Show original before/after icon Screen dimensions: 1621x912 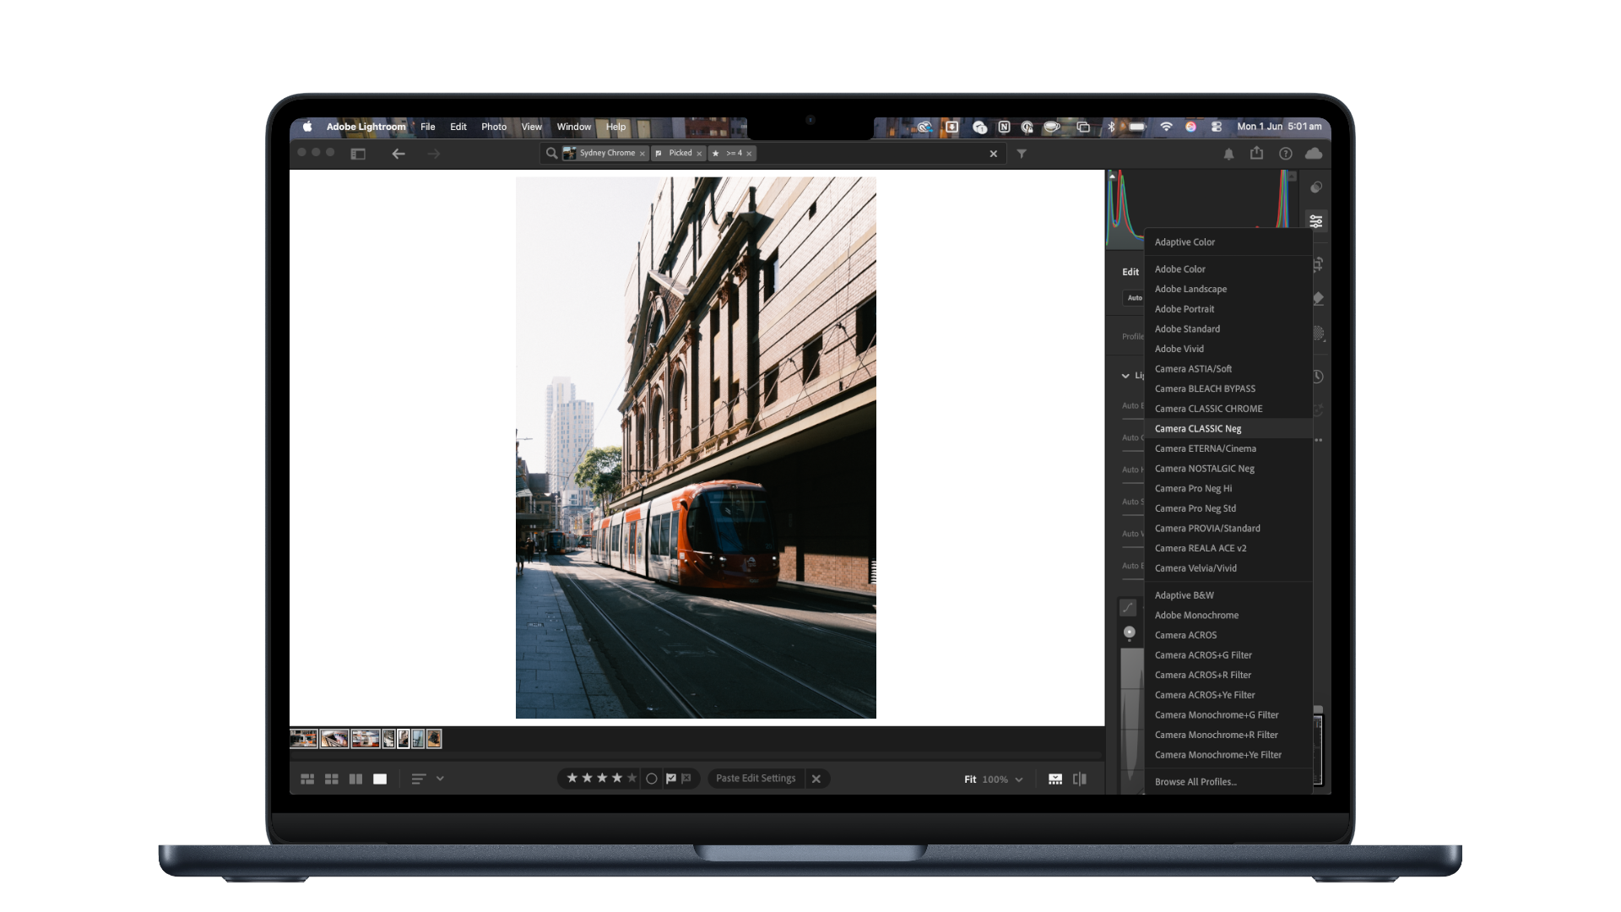pos(1080,779)
